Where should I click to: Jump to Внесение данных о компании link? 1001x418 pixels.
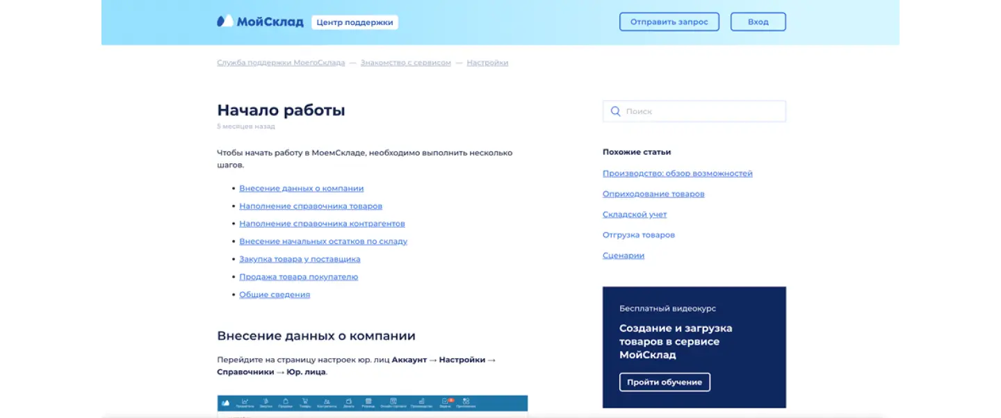[301, 188]
